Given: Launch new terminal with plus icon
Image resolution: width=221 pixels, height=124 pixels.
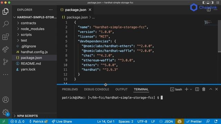Looking at the screenshot, I should (x=186, y=89).
